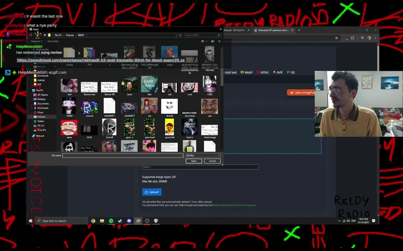Screen dimensions: 403x251
Task: Select the 'CREEP' image thumbnail
Action: click(69, 107)
